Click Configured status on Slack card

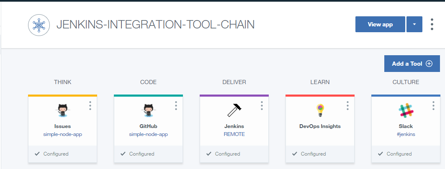(x=399, y=154)
